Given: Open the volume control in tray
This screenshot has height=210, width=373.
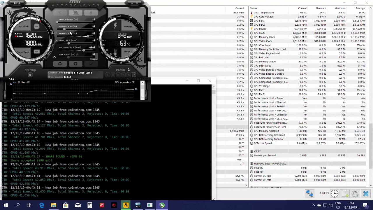Looking at the screenshot, I should pos(331,205).
